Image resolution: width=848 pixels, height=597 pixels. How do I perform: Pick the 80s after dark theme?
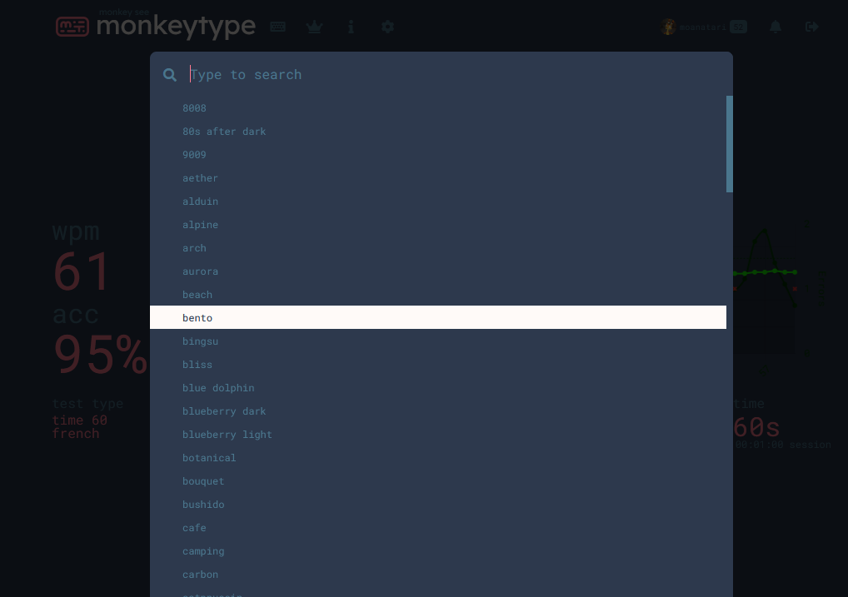[x=224, y=131]
